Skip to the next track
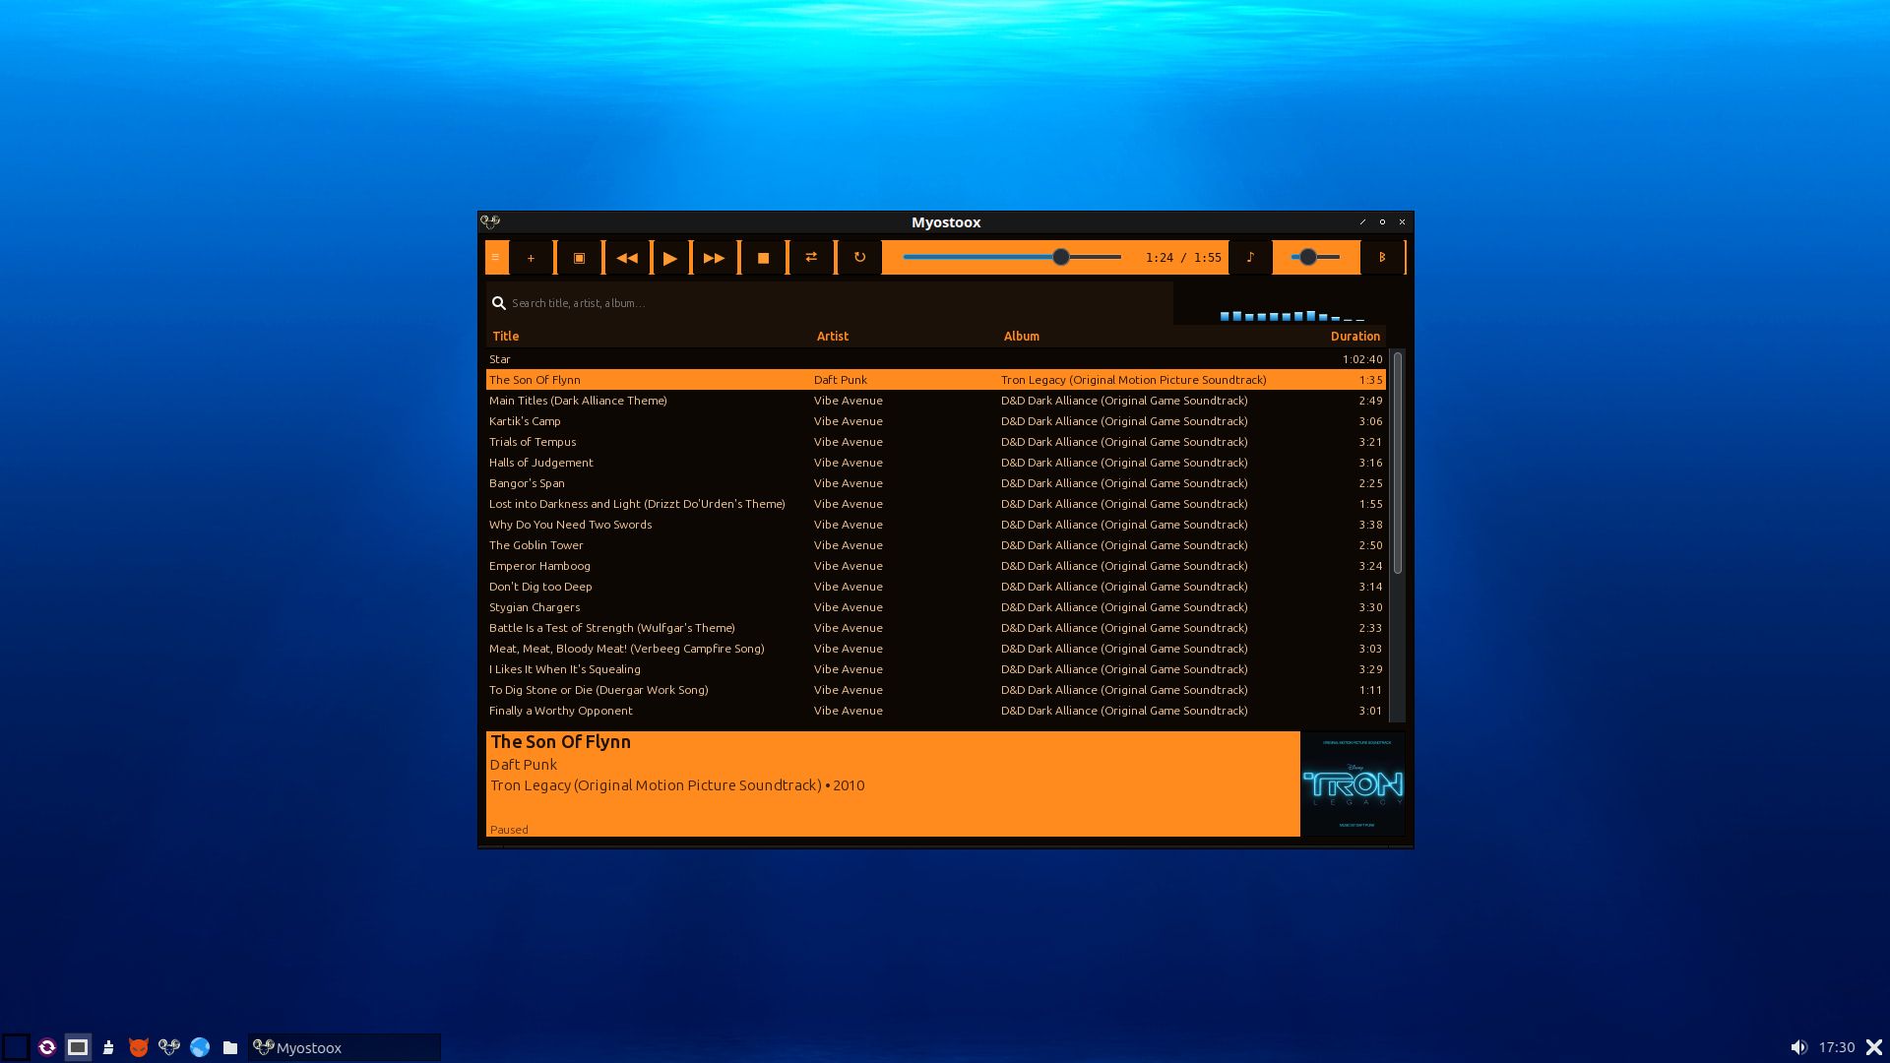Screen dimensions: 1890x1063 pyautogui.click(x=715, y=258)
